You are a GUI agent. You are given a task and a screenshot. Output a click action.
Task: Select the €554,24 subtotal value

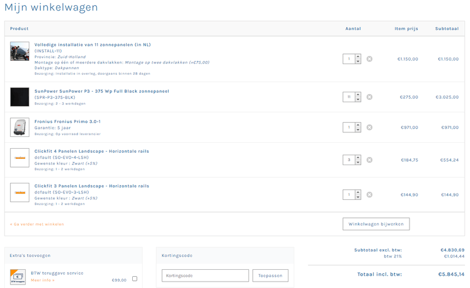(x=449, y=160)
